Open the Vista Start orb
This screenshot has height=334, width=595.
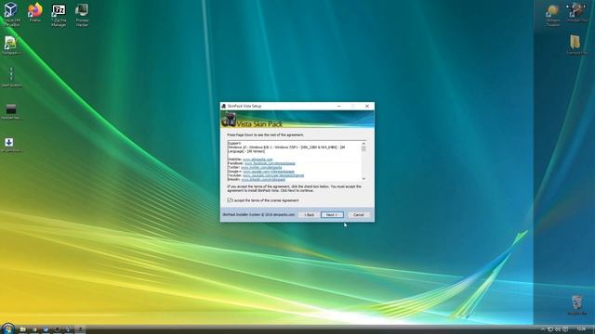click(x=7, y=328)
